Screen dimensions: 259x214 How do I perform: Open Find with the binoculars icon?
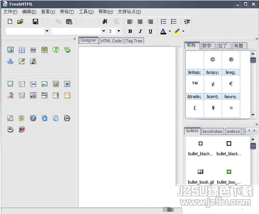pos(105,22)
